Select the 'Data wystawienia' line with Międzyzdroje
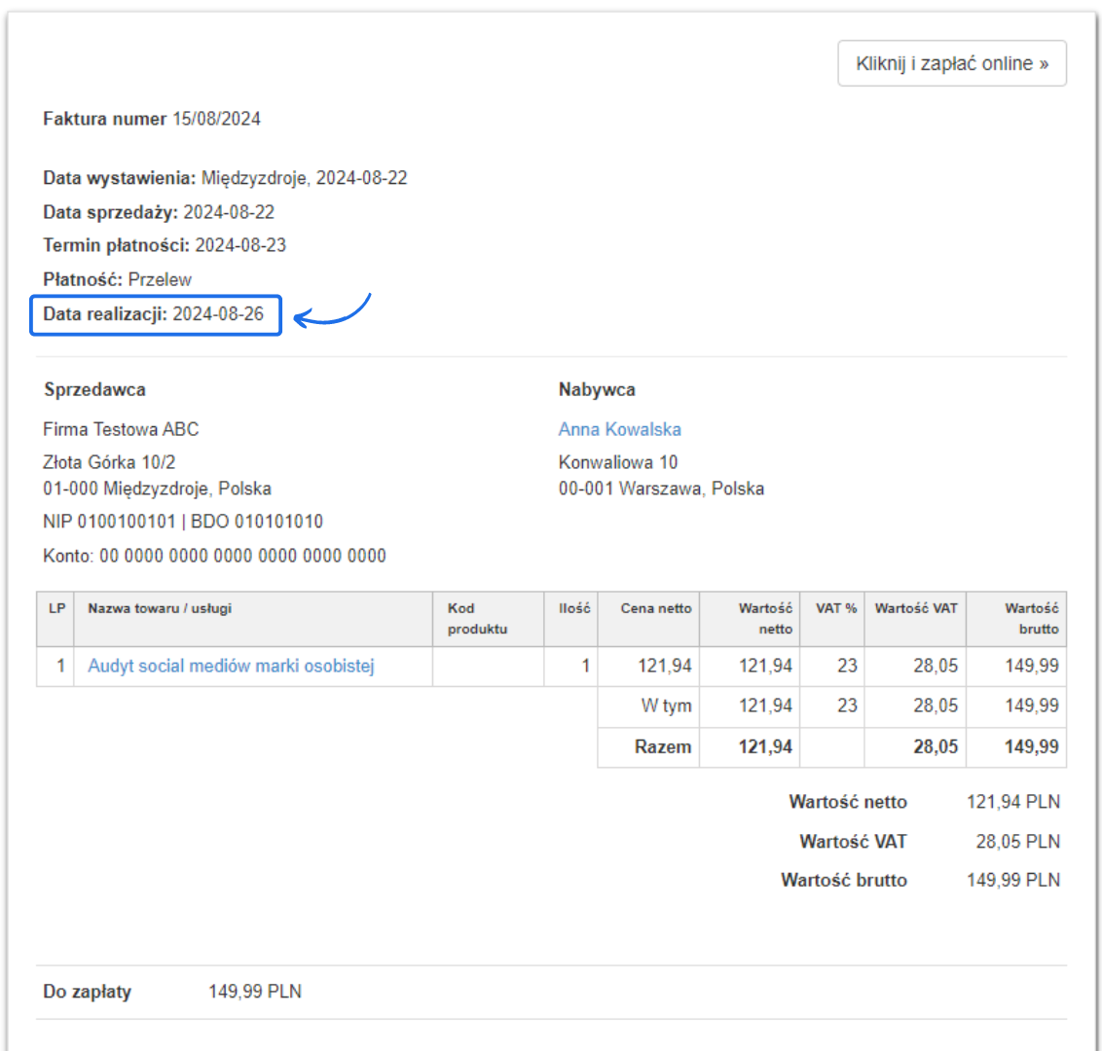This screenshot has width=1102, height=1051. coord(225,178)
